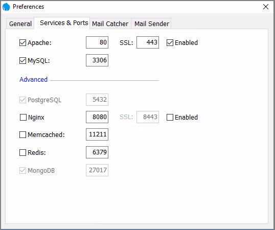
Task: Switch to the General tab
Action: tap(20, 24)
